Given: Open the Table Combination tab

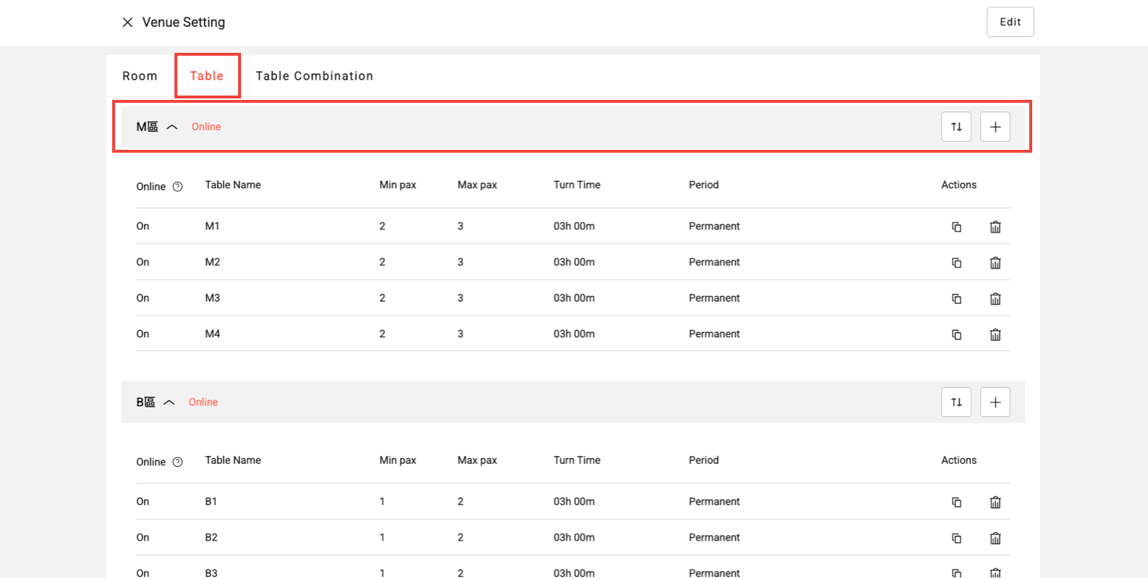Looking at the screenshot, I should 314,76.
